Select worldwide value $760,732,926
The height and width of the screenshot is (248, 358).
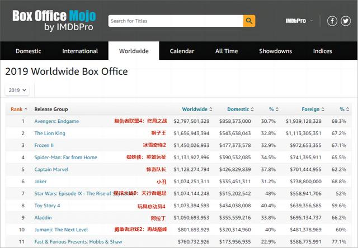(x=194, y=242)
